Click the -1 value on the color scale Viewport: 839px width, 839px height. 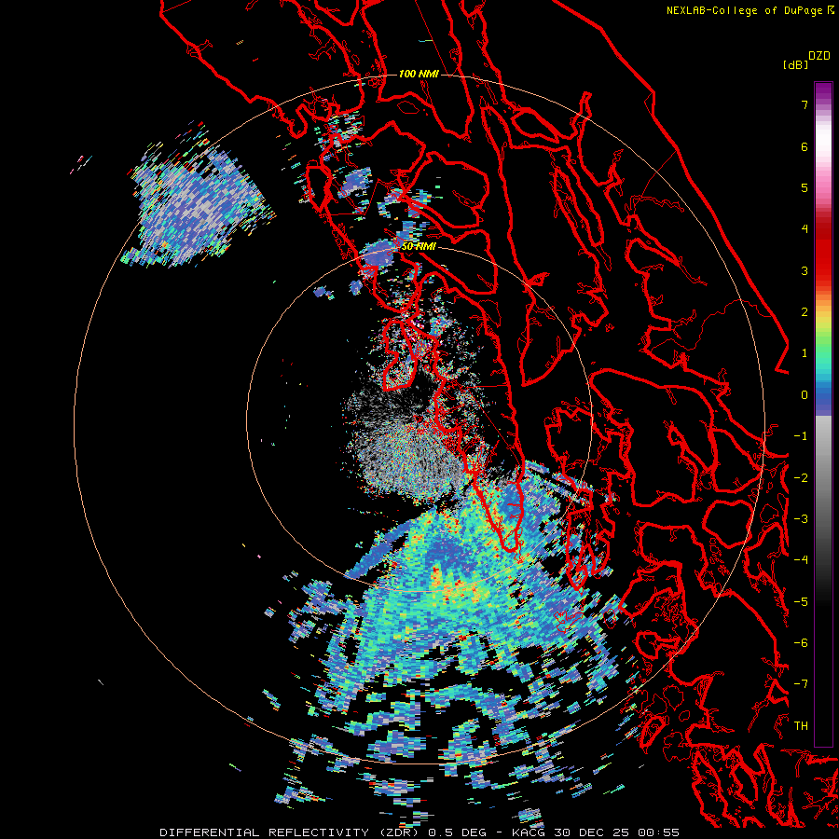click(x=801, y=436)
